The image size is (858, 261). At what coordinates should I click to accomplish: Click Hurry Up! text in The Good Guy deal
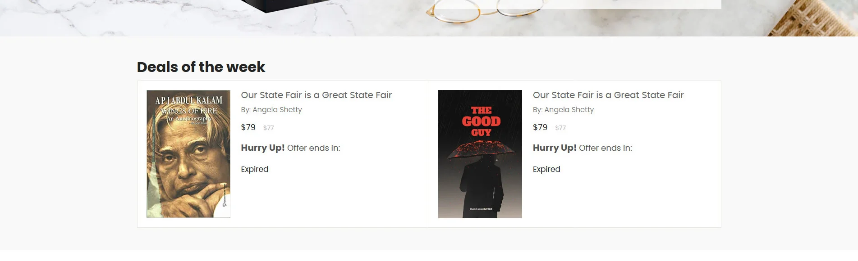pos(554,148)
